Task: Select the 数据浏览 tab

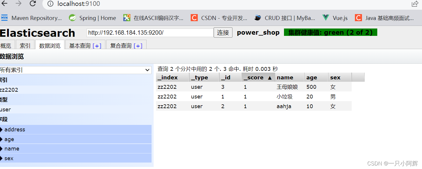Action: (50, 45)
